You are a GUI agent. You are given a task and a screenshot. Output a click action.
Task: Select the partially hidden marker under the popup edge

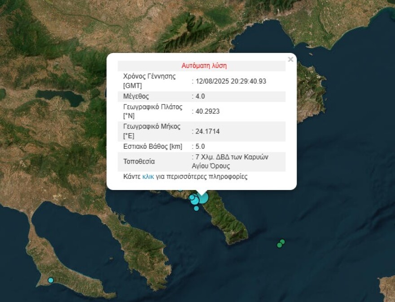click(180, 190)
